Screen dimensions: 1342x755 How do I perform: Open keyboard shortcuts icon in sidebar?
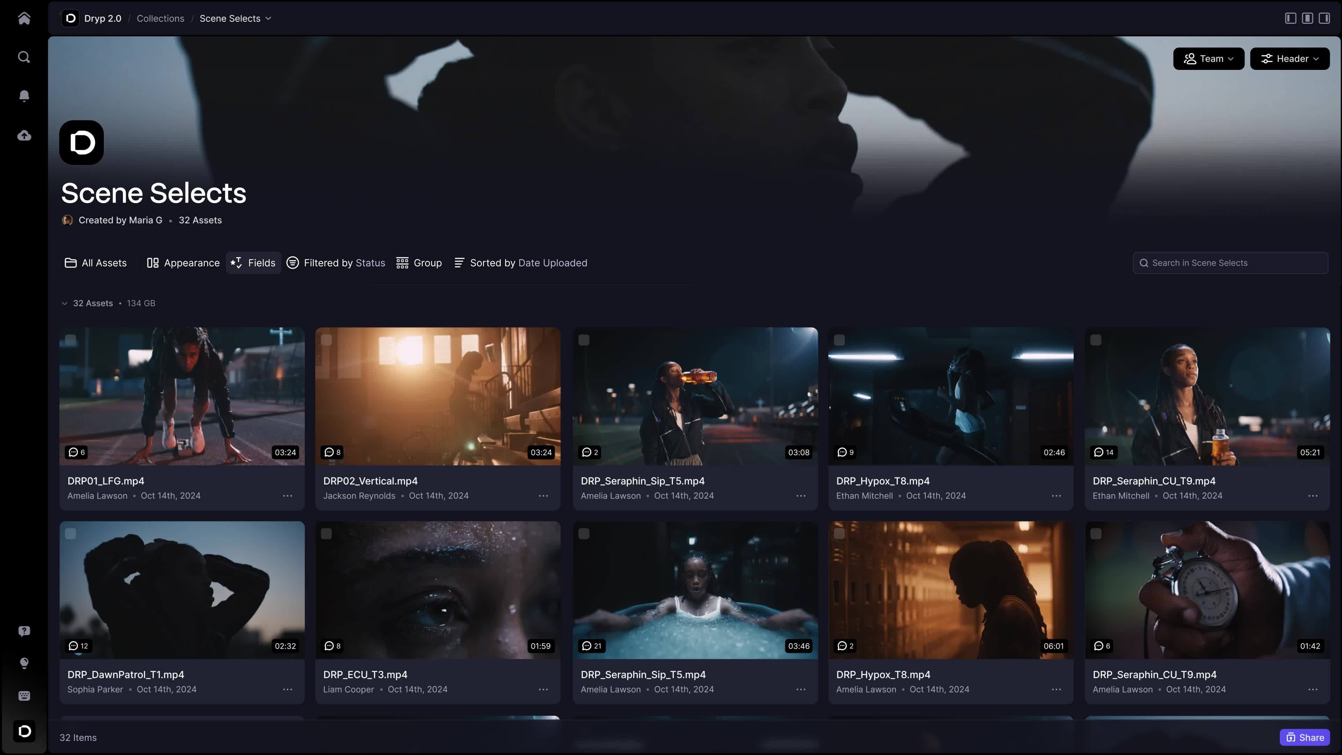[x=24, y=696]
